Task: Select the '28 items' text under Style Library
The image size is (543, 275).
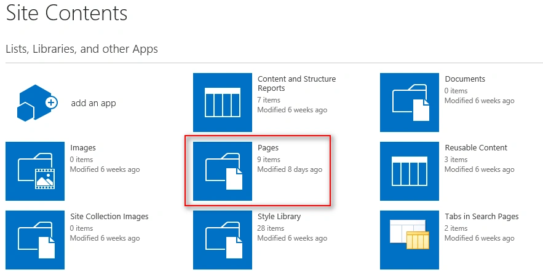Action: [271, 228]
